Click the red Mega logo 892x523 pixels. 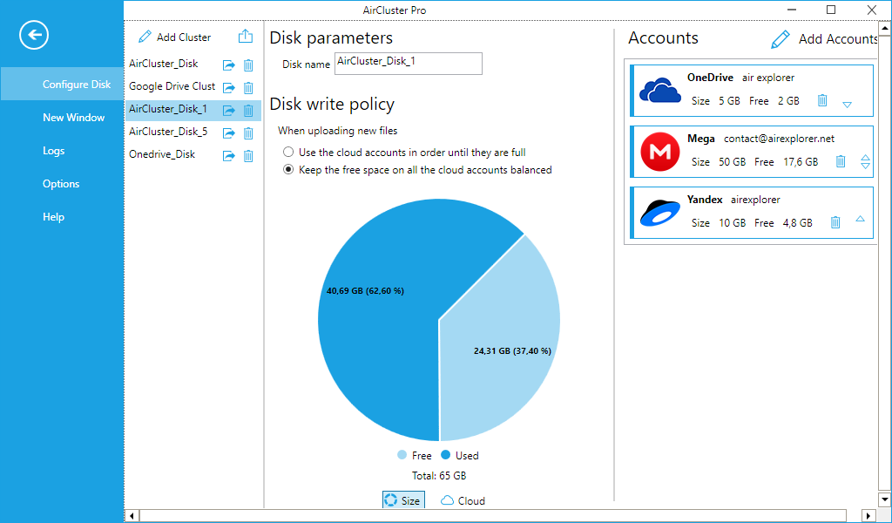pos(660,152)
